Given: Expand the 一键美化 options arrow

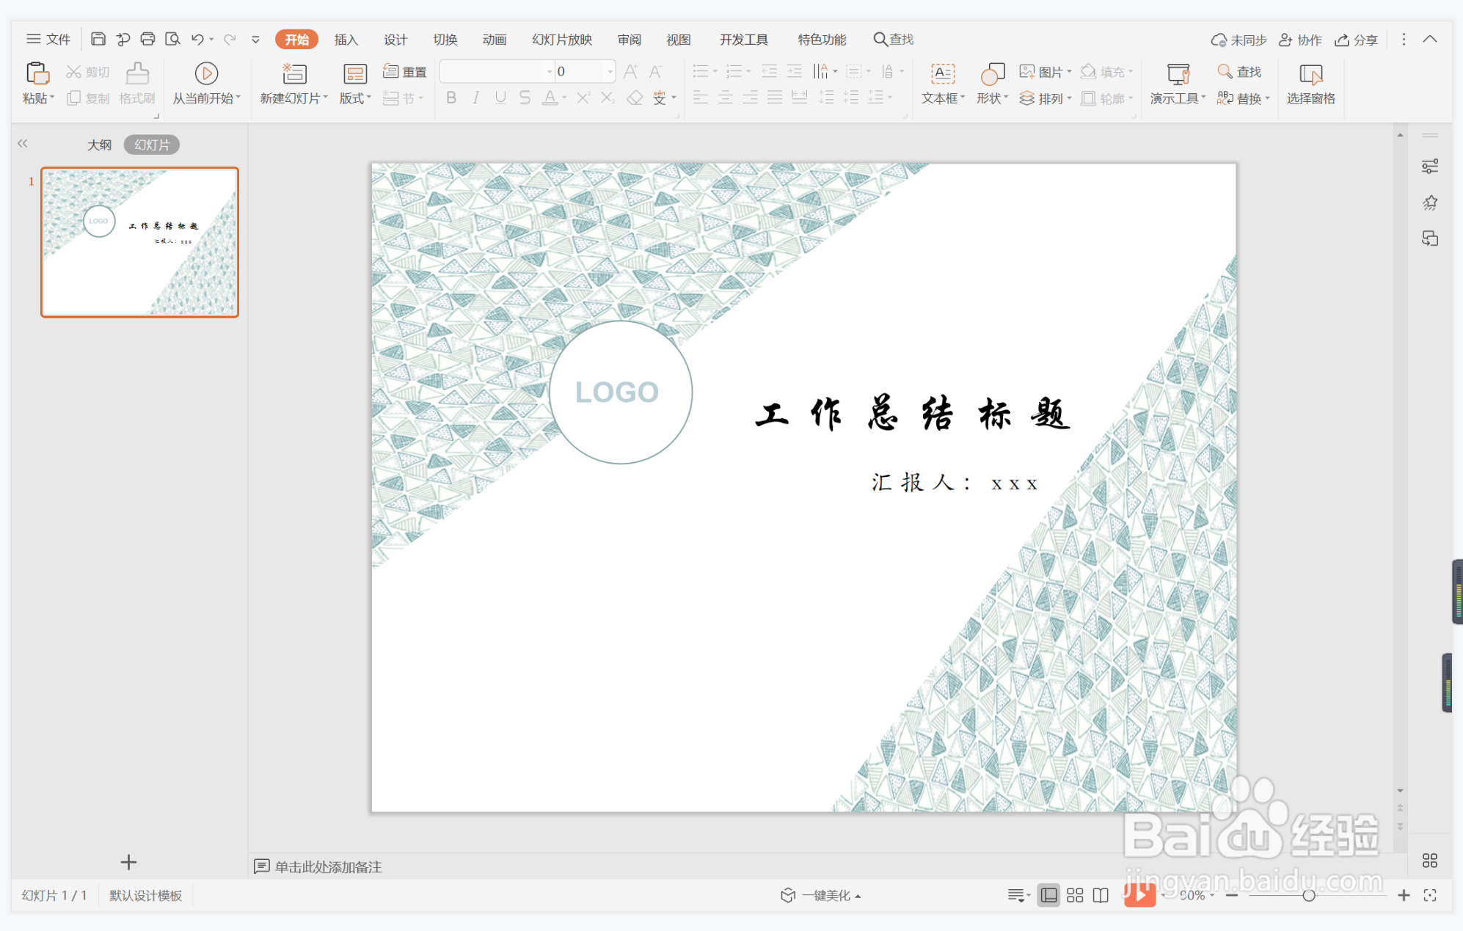Looking at the screenshot, I should pos(858,896).
